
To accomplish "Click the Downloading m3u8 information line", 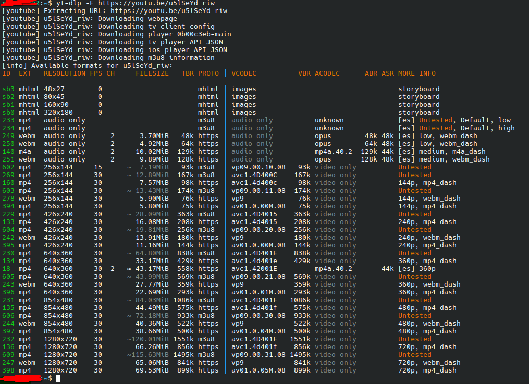I will [129, 58].
